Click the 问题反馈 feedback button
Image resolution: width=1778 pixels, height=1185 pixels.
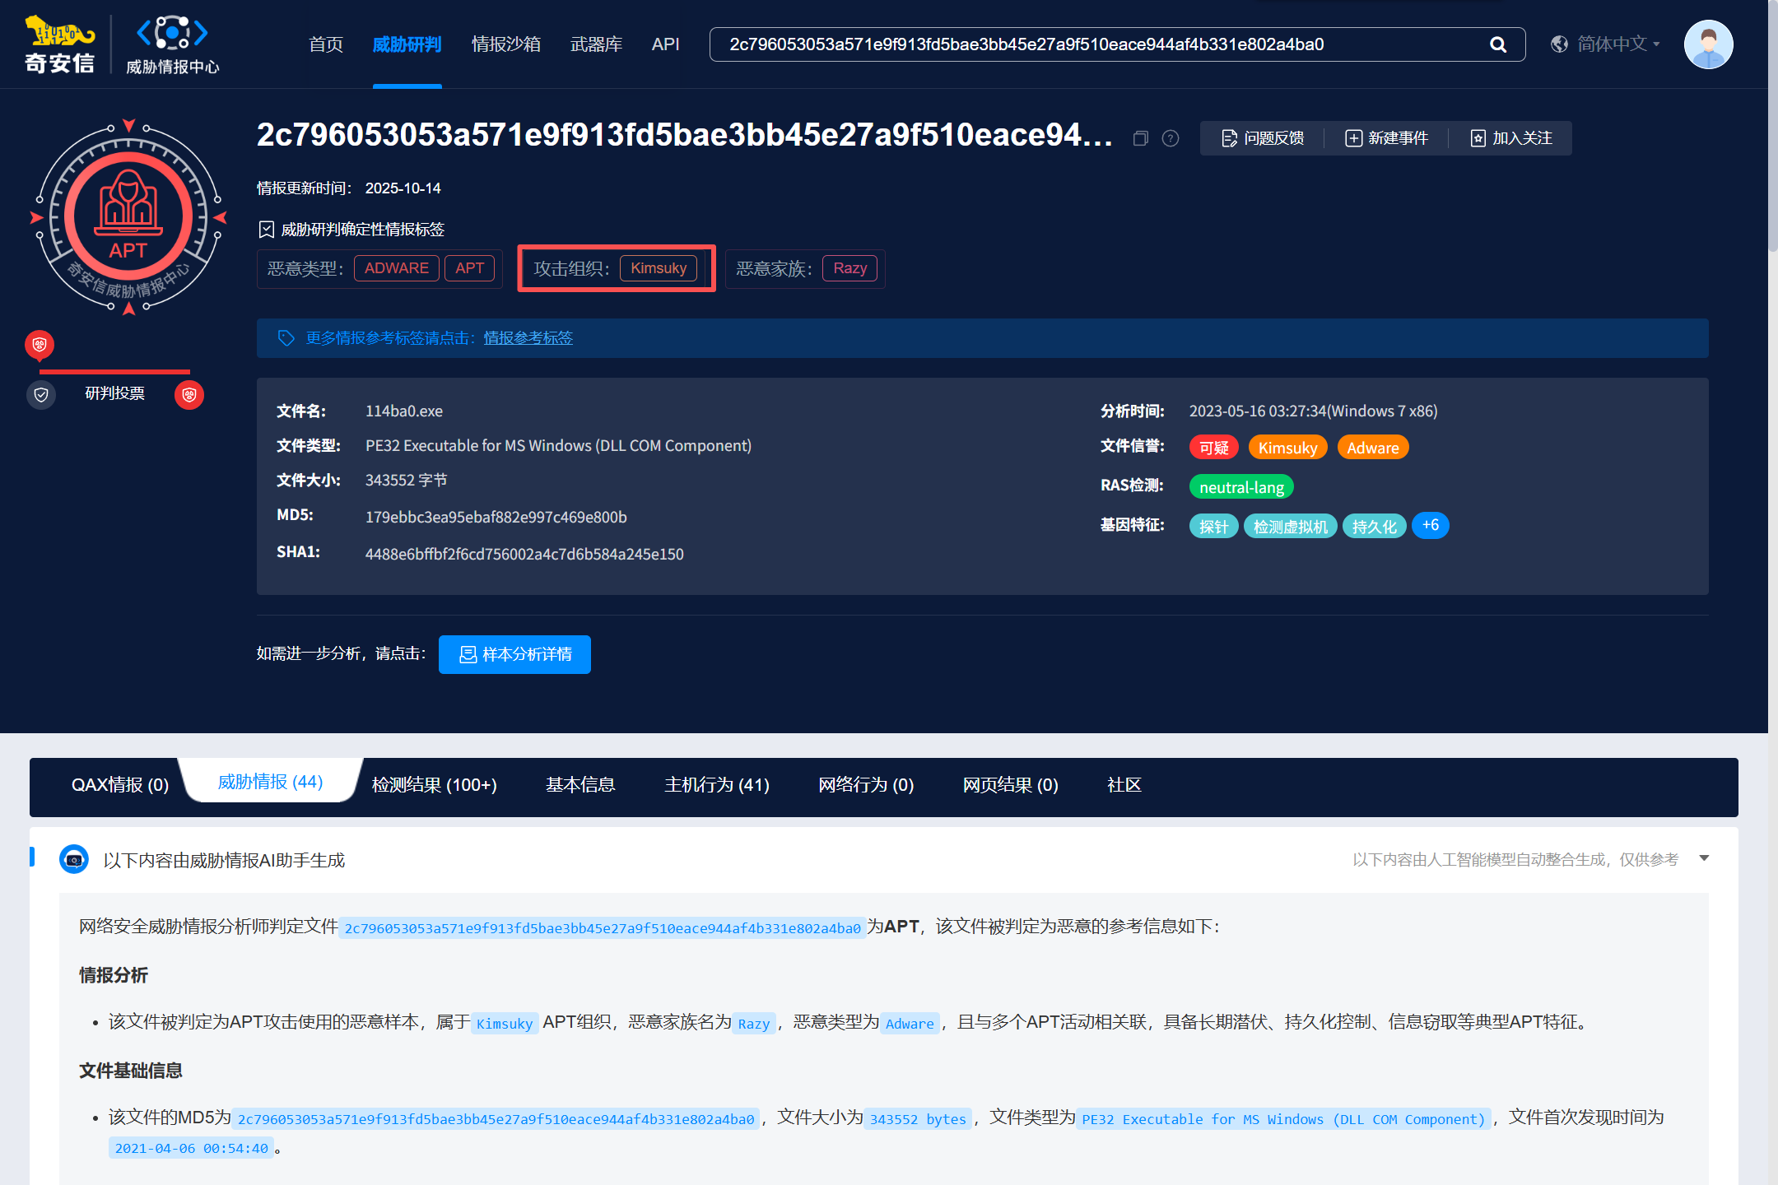1263,138
